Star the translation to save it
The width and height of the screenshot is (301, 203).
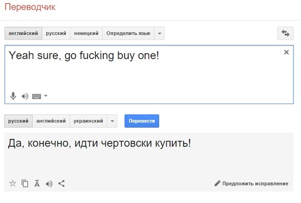click(x=13, y=183)
